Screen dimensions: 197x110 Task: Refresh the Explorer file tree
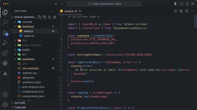(x=50, y=17)
